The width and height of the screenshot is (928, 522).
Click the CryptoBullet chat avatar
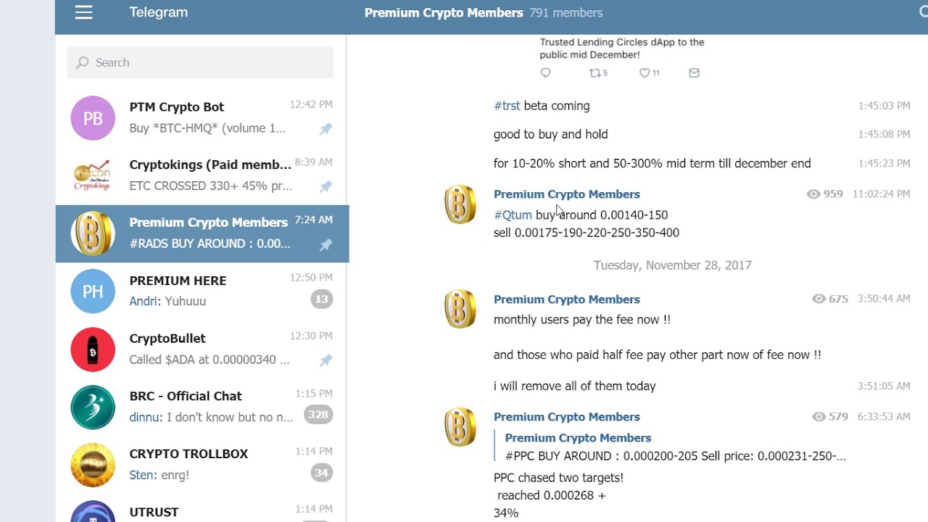point(93,349)
